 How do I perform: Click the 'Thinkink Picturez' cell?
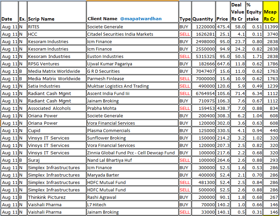click(57, 197)
